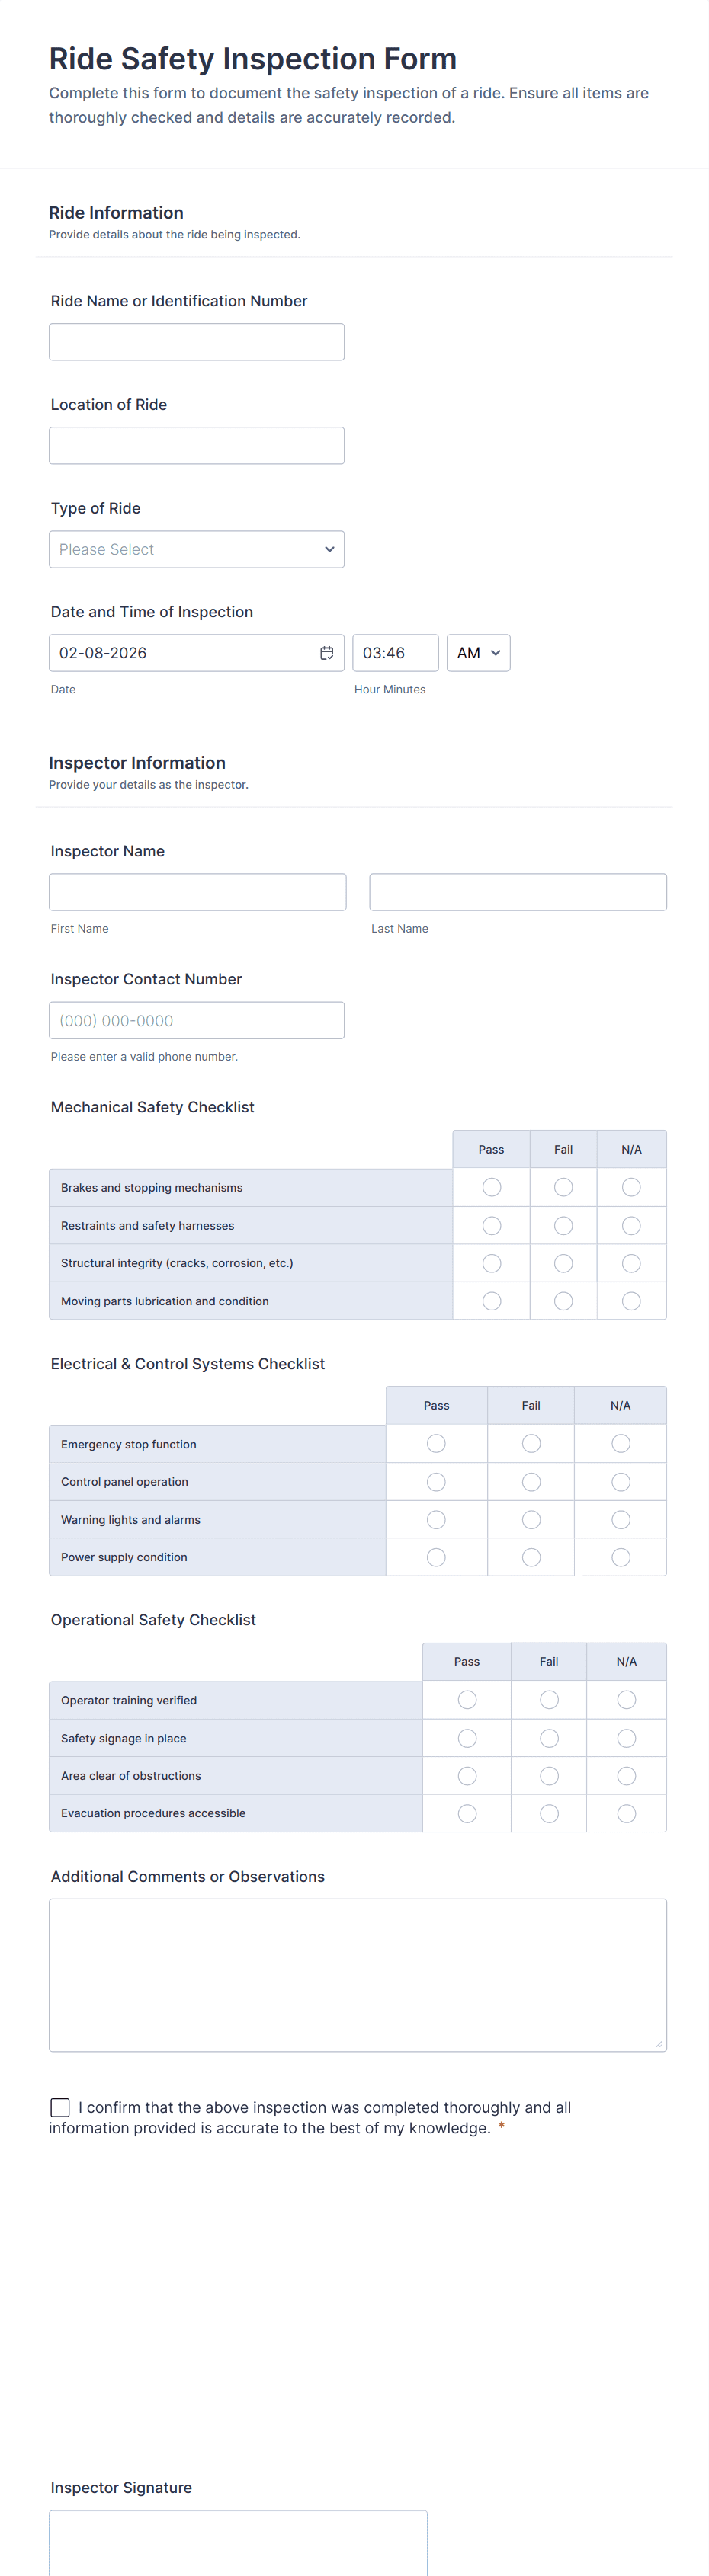Click the inspector Last Name field
Screen dimensions: 709x2576
[x=517, y=892]
